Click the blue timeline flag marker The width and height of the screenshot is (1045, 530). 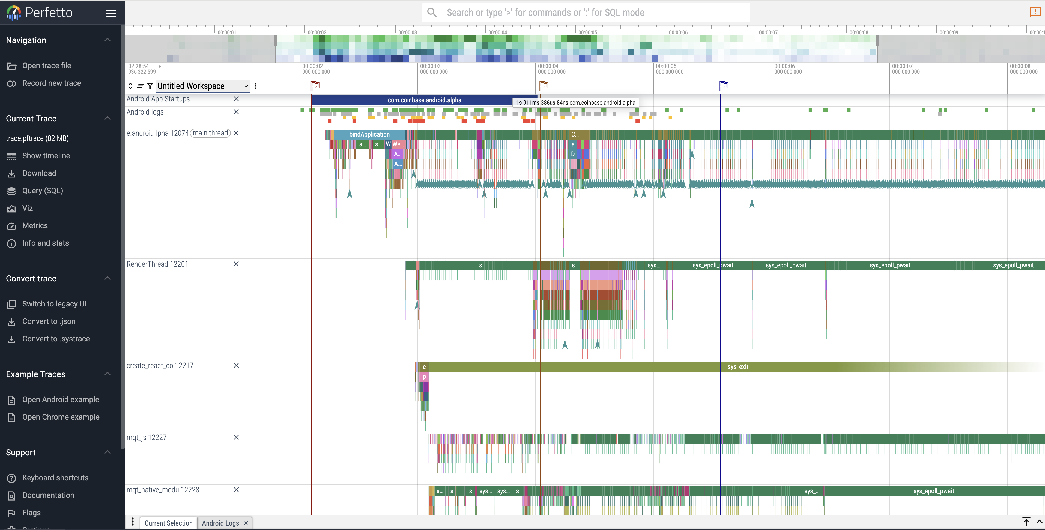(x=724, y=86)
